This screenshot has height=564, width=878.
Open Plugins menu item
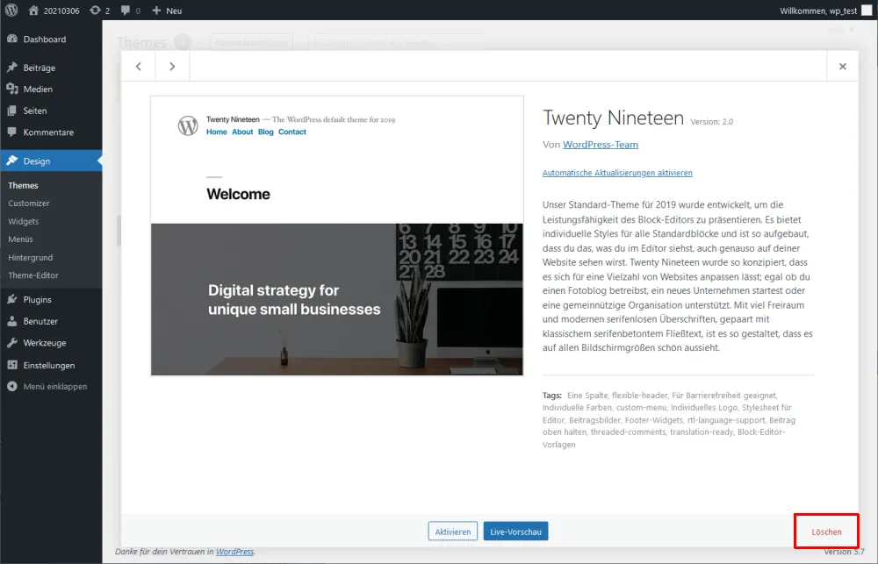[x=51, y=299]
